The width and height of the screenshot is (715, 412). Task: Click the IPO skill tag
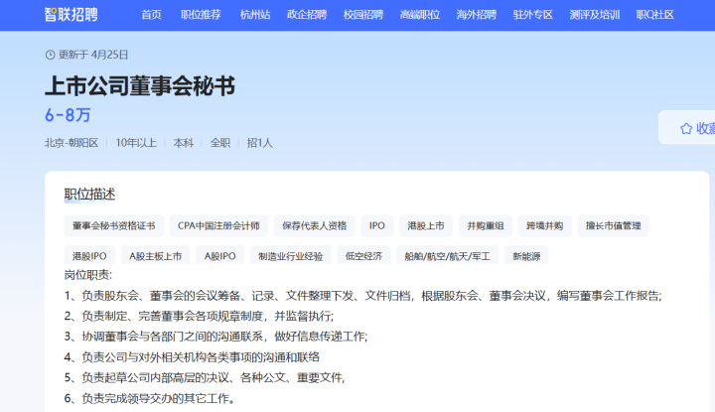click(377, 225)
